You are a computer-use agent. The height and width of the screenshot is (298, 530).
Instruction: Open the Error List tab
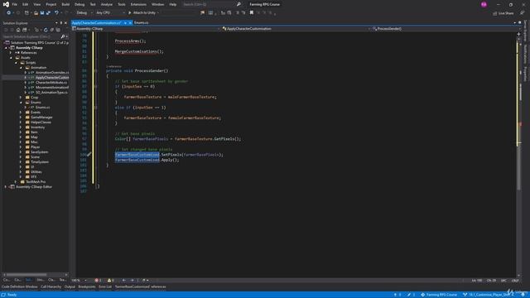(x=105, y=287)
